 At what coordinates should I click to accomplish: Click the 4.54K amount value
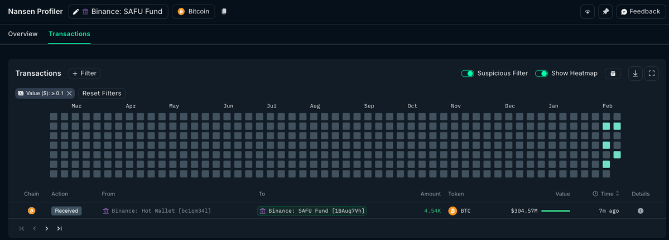point(432,210)
